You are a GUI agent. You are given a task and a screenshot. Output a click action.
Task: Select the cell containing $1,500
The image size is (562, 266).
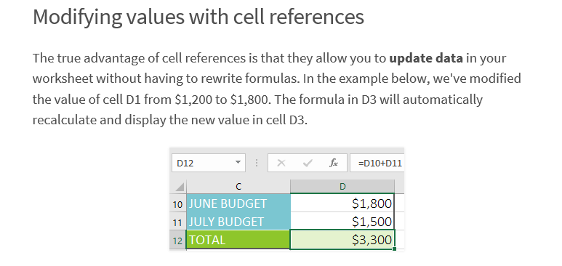tap(342, 222)
